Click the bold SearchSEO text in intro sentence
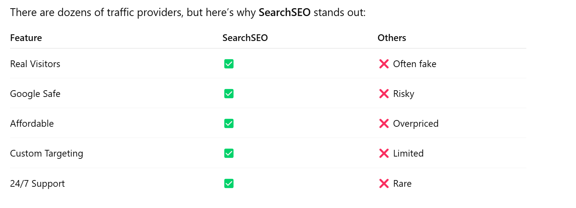 (285, 12)
